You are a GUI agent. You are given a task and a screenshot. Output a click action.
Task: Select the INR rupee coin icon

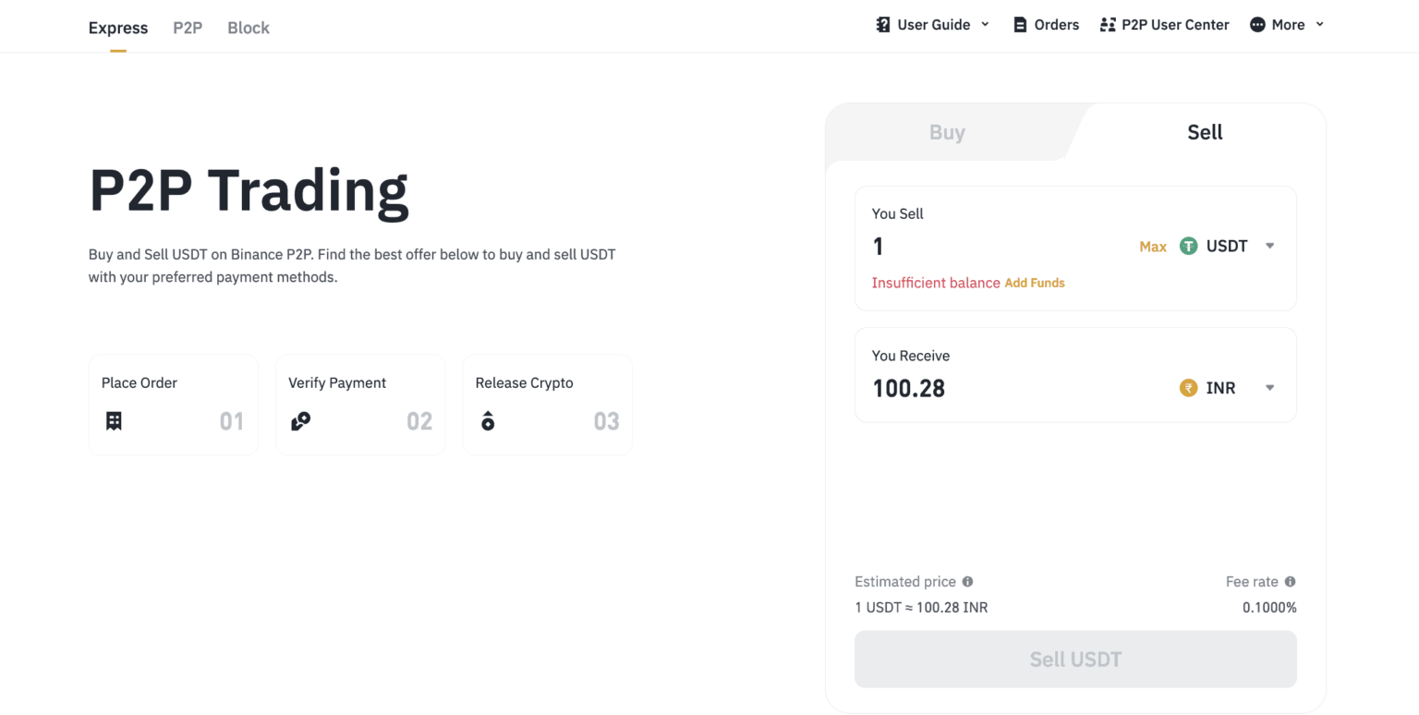[1188, 388]
